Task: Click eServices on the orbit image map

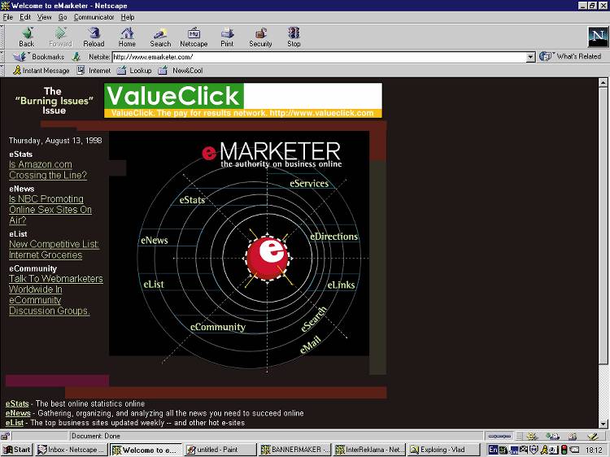Action: tap(309, 183)
